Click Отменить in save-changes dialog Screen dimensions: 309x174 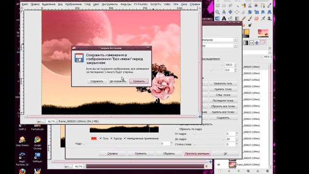pyautogui.click(x=139, y=81)
